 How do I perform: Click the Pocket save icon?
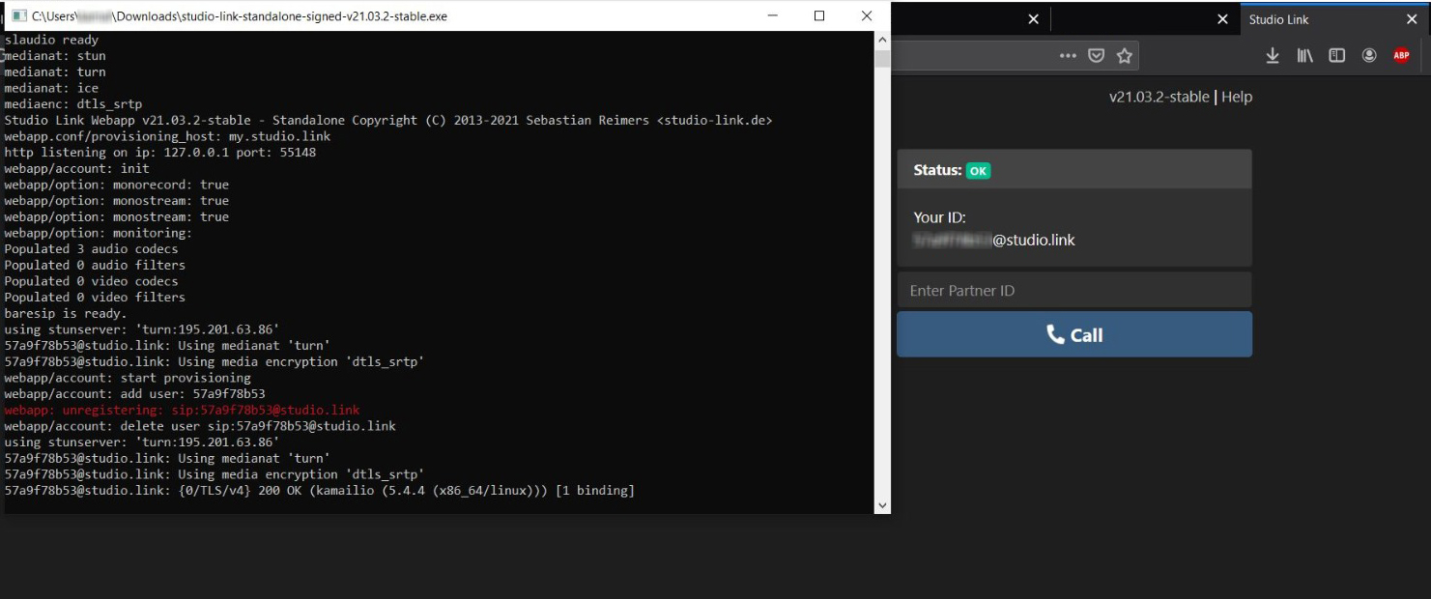pyautogui.click(x=1097, y=56)
